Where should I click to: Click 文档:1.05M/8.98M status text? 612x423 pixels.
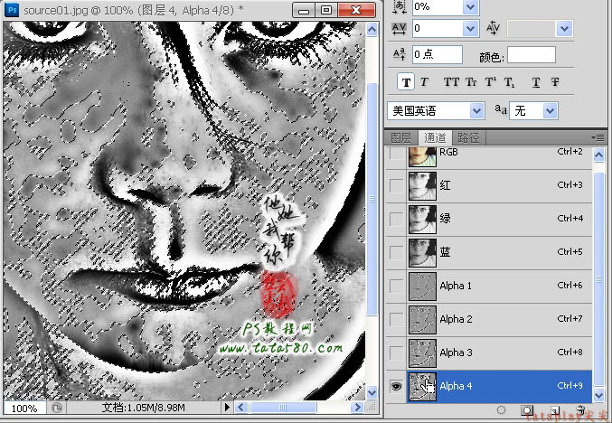143,408
